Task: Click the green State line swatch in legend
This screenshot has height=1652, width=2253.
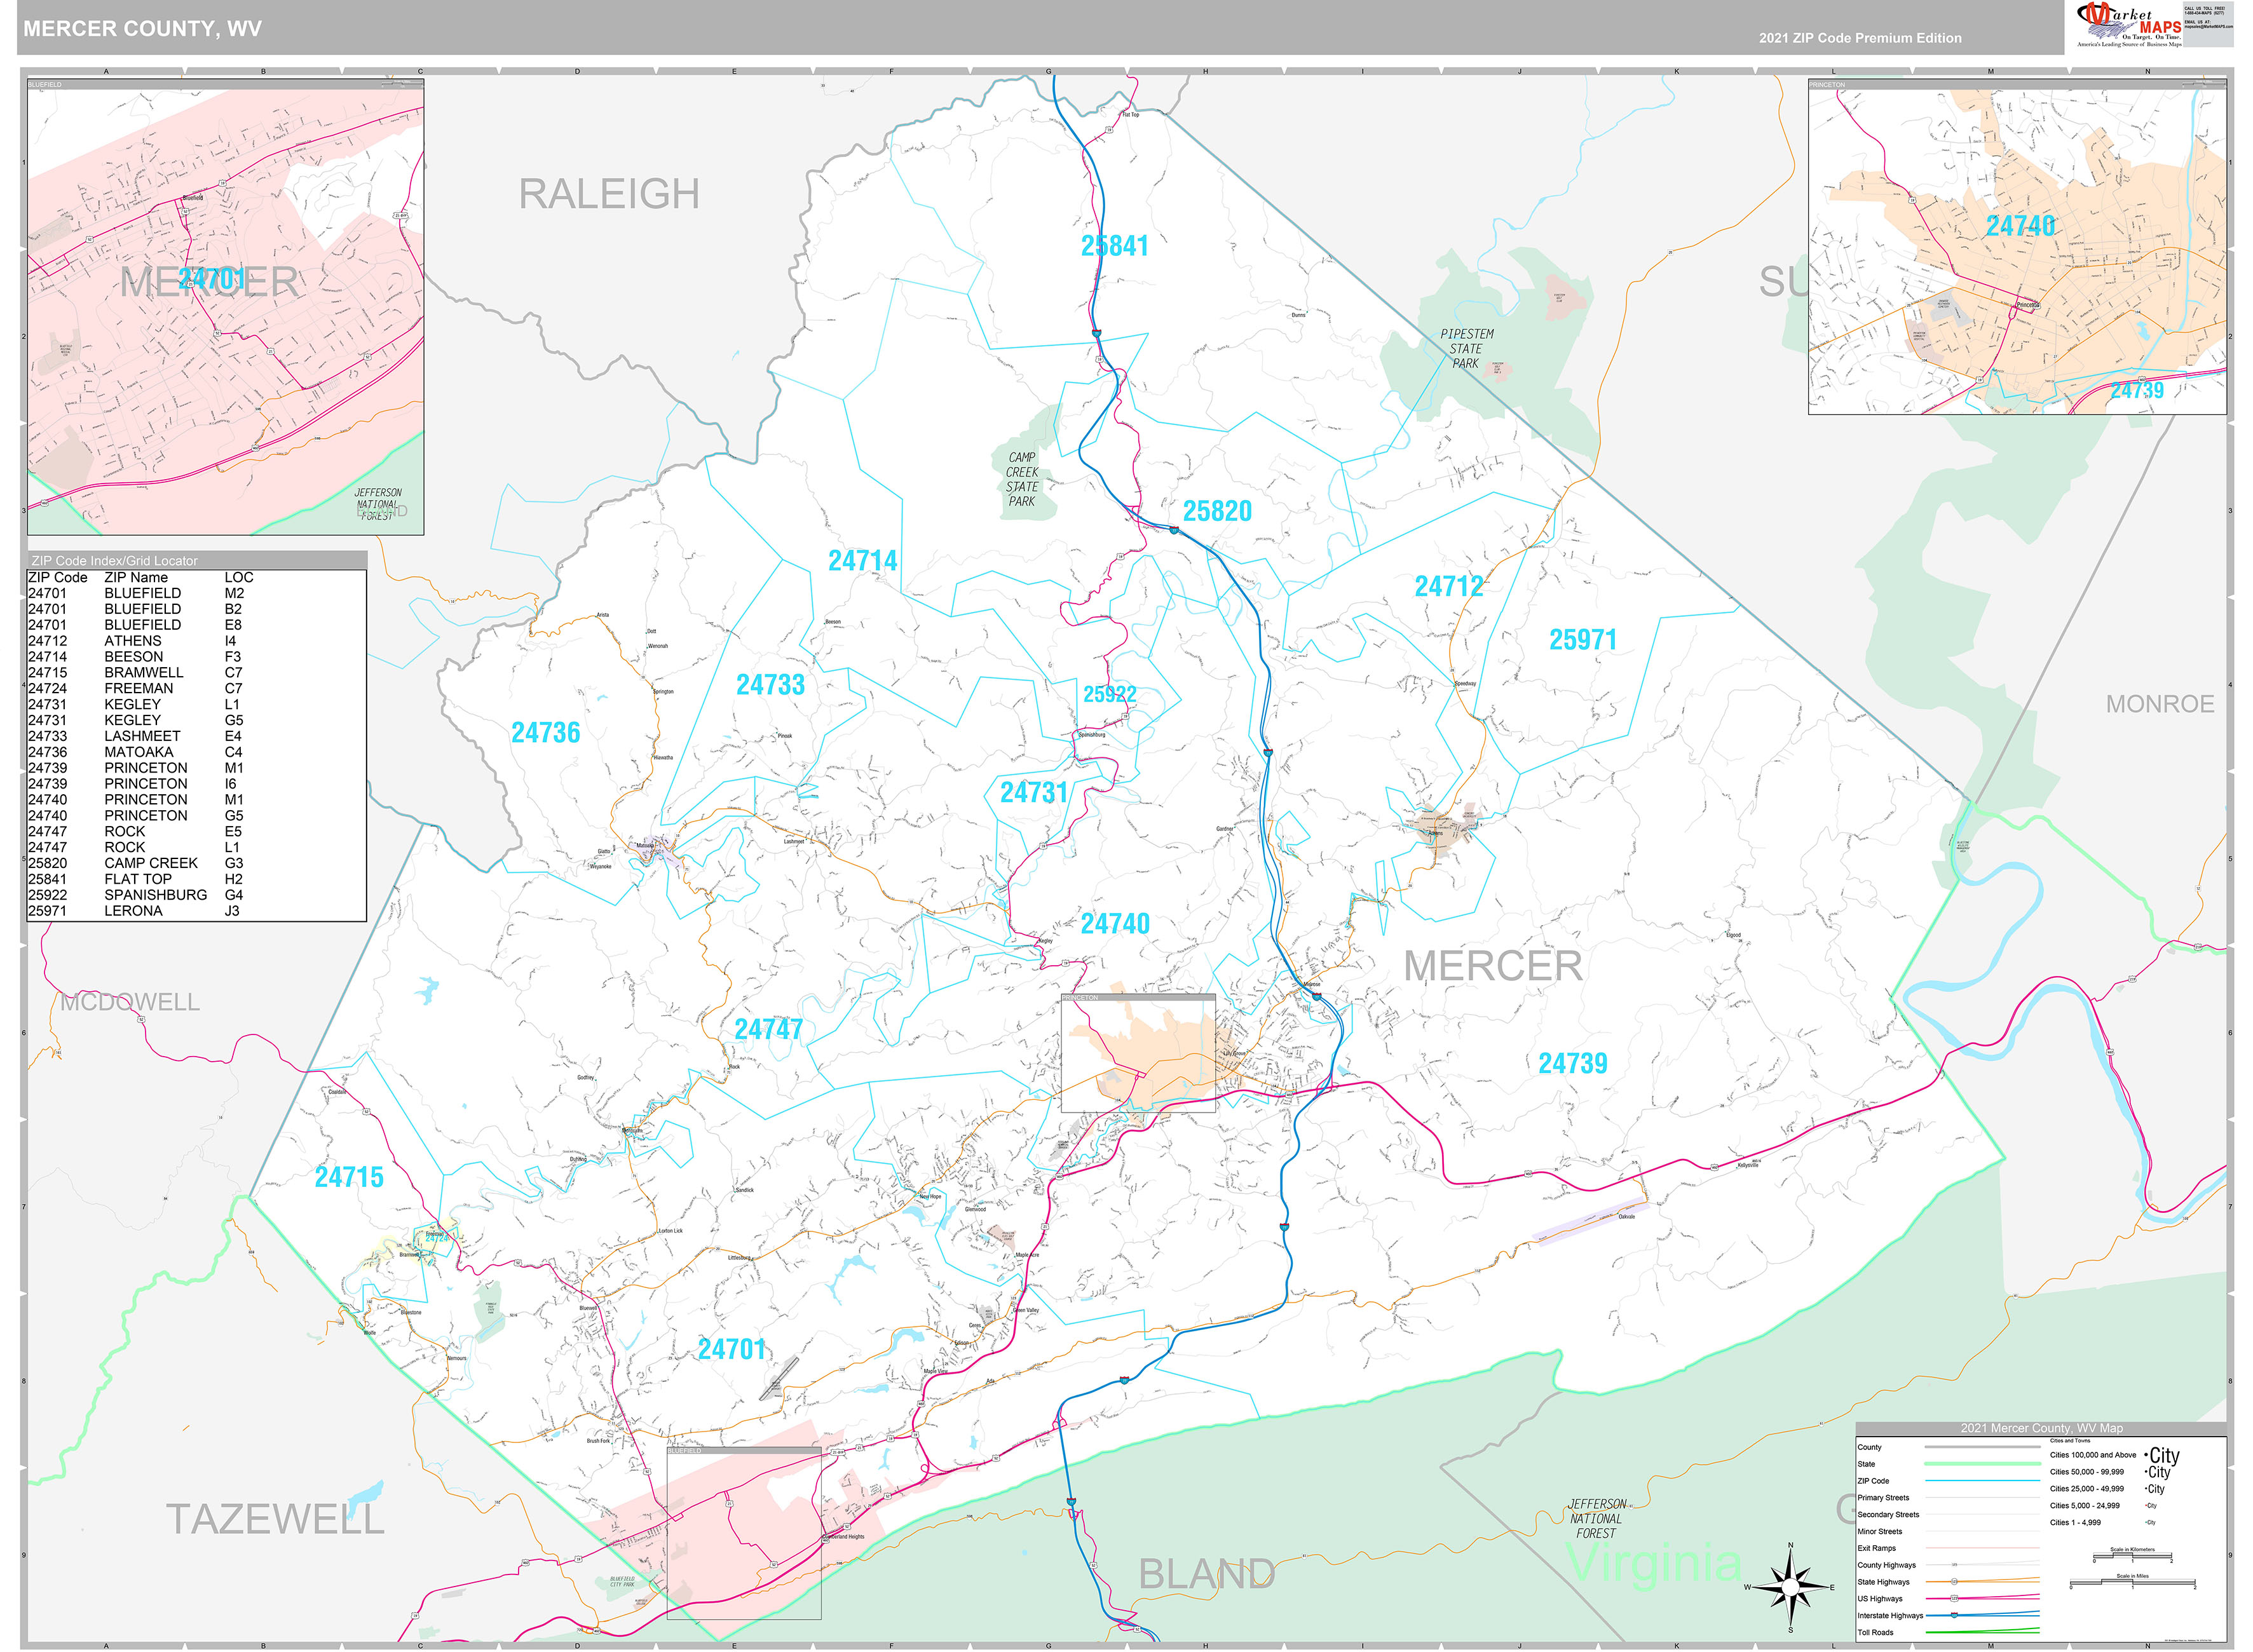Action: [1983, 1464]
